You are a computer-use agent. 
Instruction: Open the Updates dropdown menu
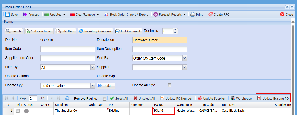(x=55, y=14)
